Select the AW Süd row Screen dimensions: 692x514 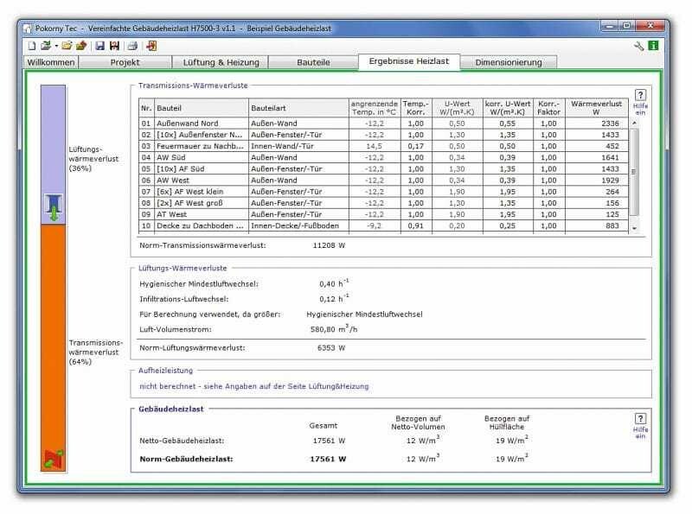(x=383, y=157)
